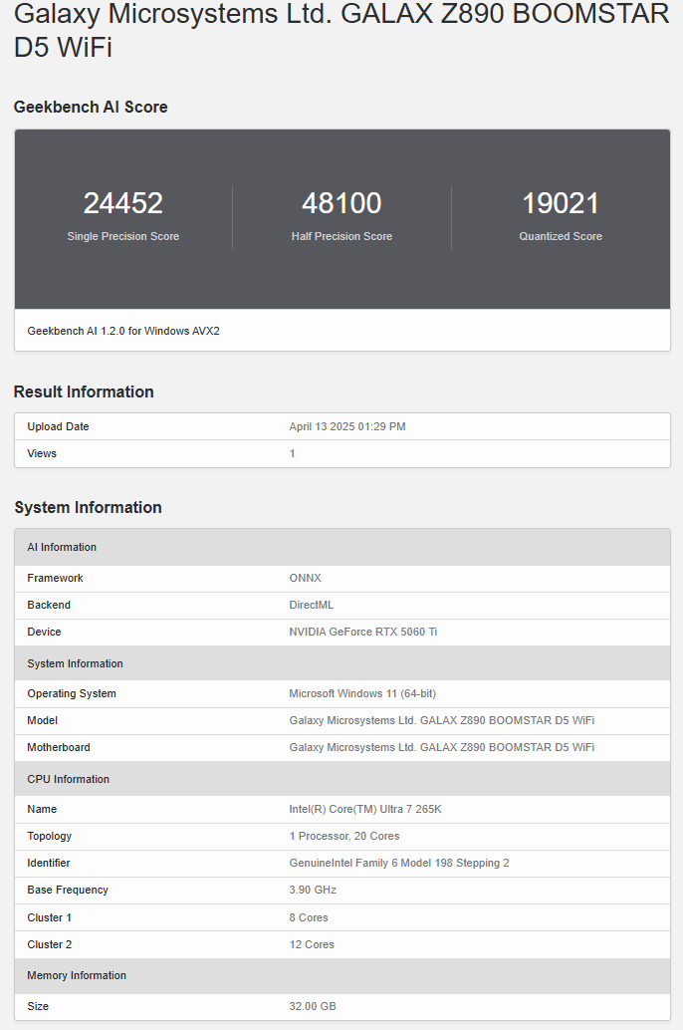Click the Views count value 1
The width and height of the screenshot is (683, 1030).
pyautogui.click(x=293, y=454)
